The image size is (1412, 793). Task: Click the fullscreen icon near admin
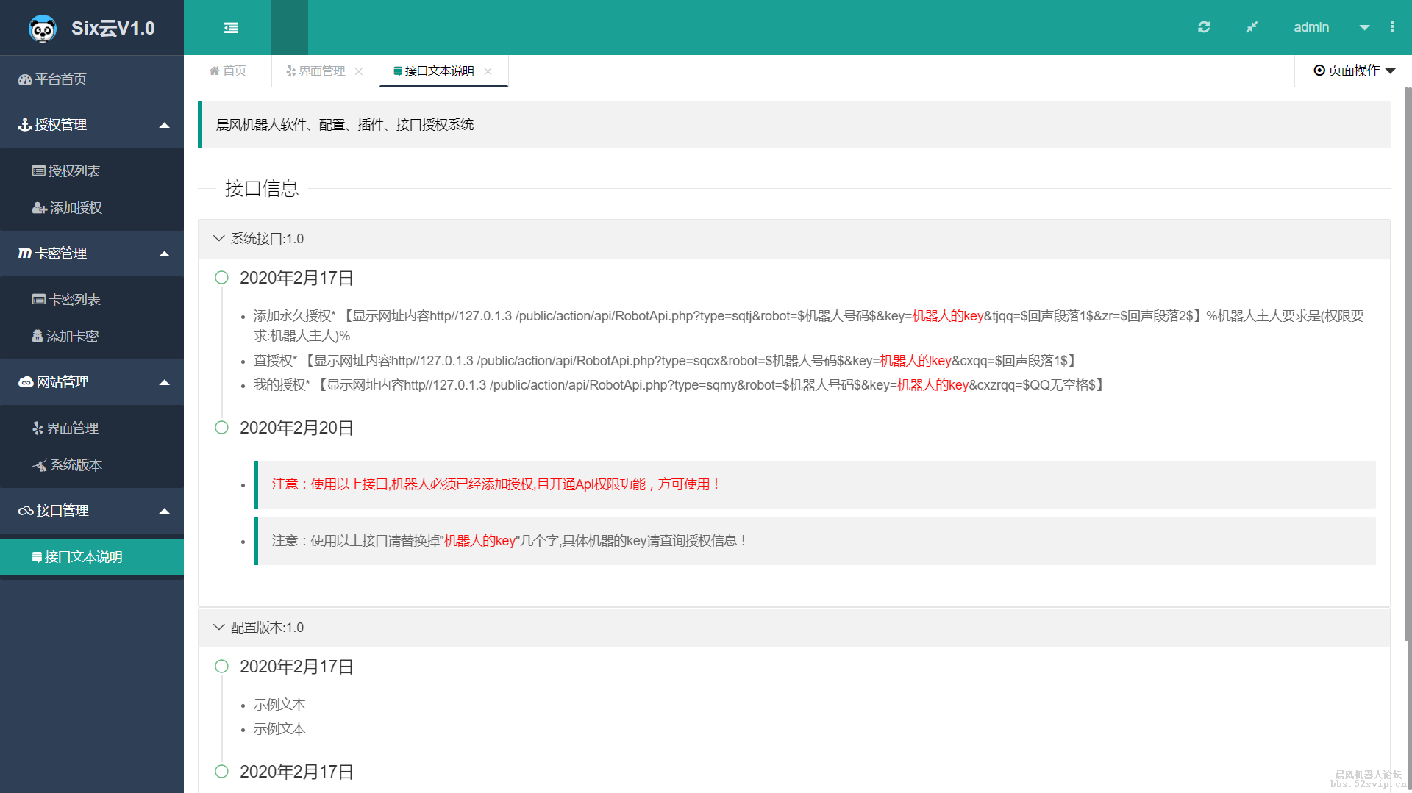(x=1252, y=27)
